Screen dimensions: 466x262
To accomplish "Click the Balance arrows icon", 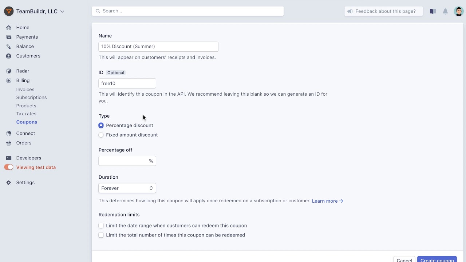I will (x=9, y=47).
